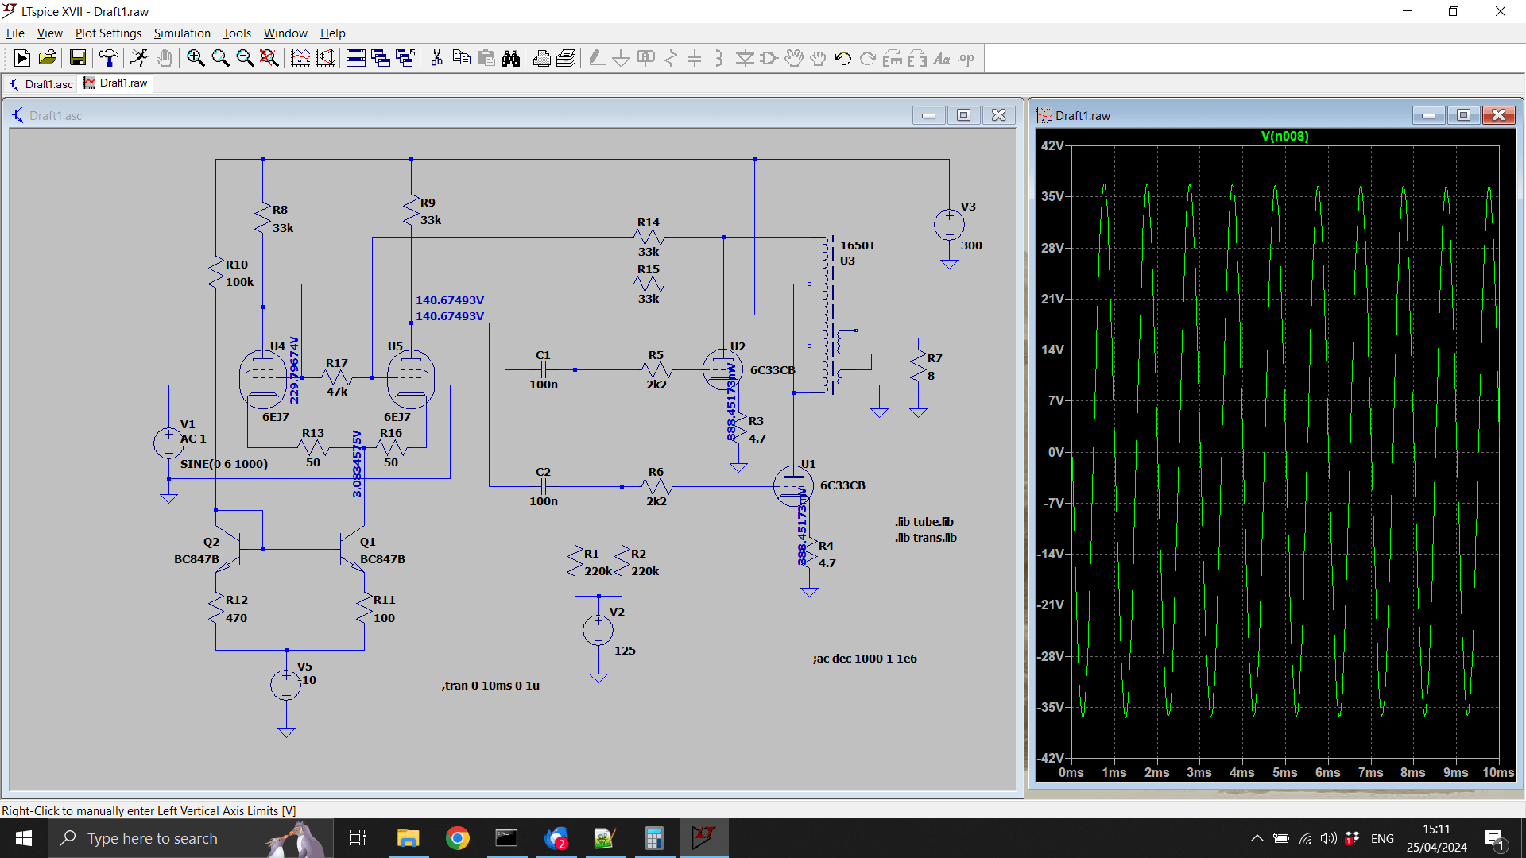Image resolution: width=1526 pixels, height=858 pixels.
Task: Click the volume icon in system tray
Action: (x=1328, y=838)
